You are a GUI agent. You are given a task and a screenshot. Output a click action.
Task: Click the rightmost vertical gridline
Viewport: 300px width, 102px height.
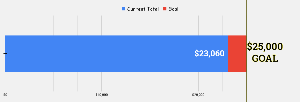point(295,53)
